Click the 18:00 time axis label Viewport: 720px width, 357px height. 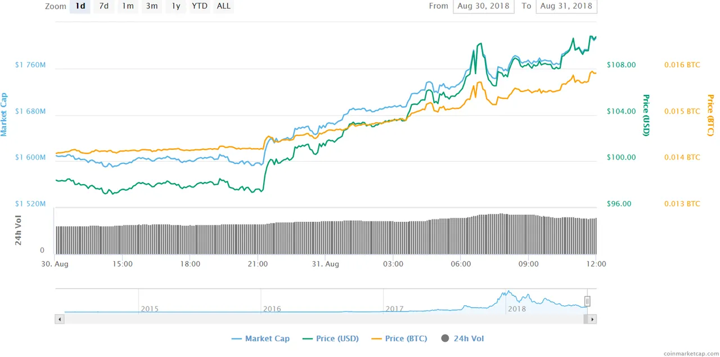190,264
